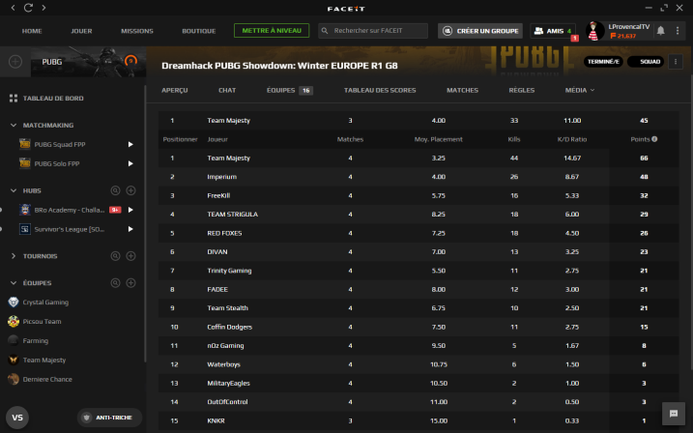The height and width of the screenshot is (433, 693).
Task: Open the Règles tab
Action: click(x=522, y=90)
